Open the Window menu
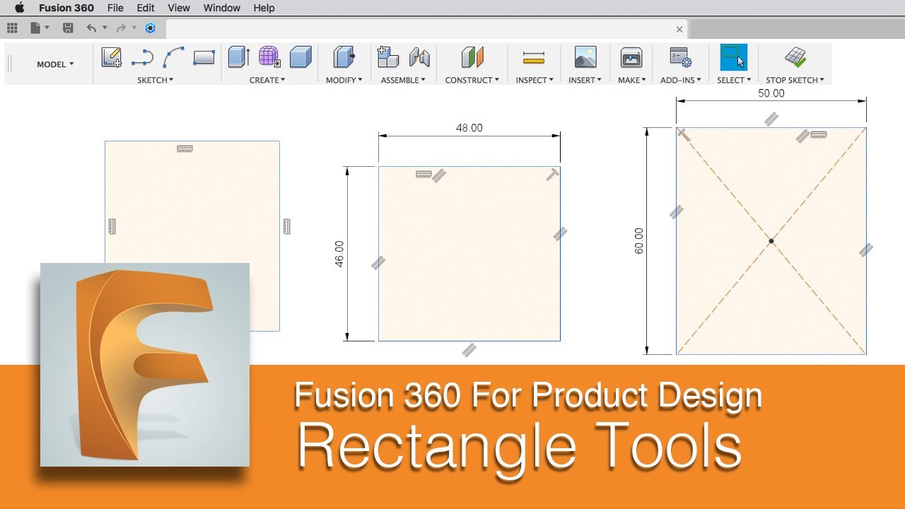The width and height of the screenshot is (905, 509). [222, 8]
